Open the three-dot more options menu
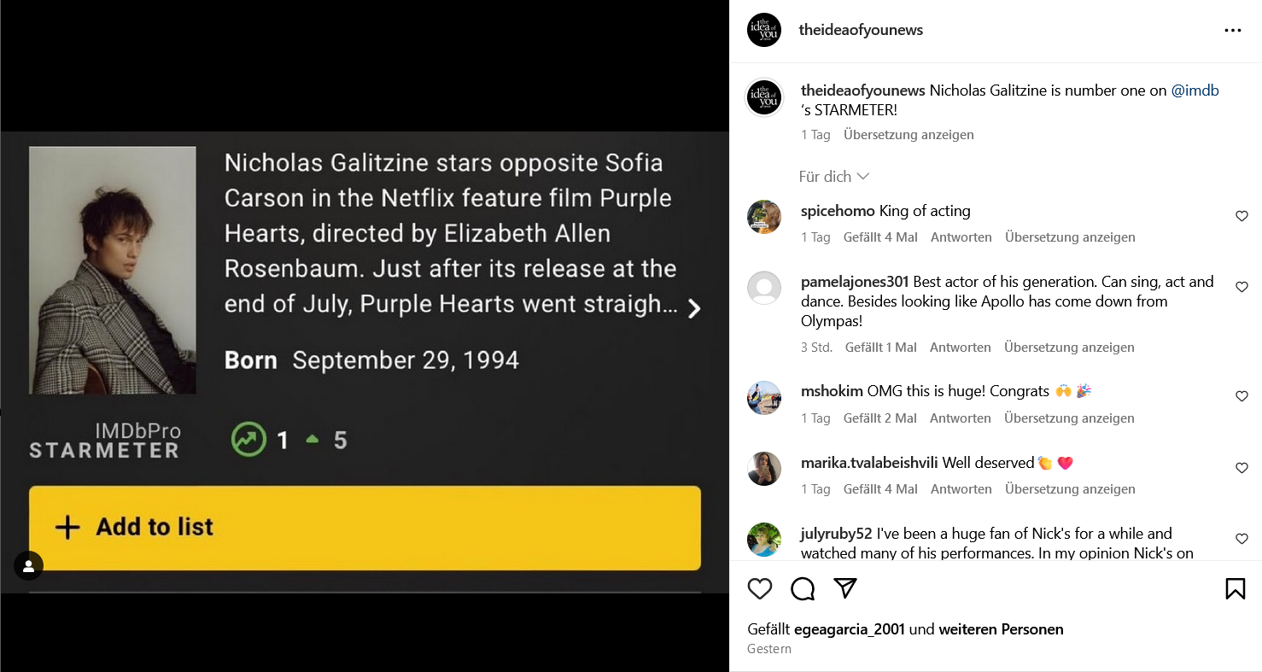The image size is (1262, 672). pos(1232,31)
